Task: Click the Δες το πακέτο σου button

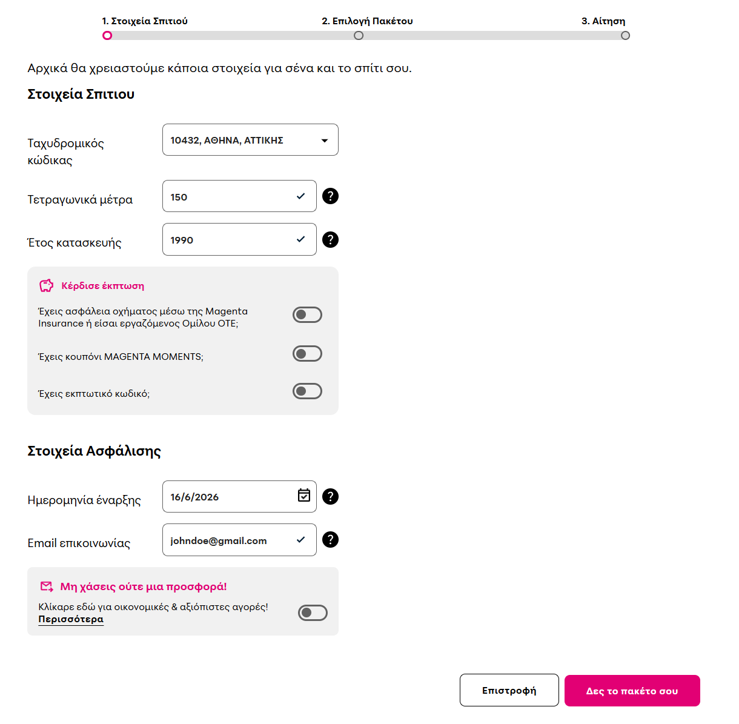Action: click(x=632, y=691)
